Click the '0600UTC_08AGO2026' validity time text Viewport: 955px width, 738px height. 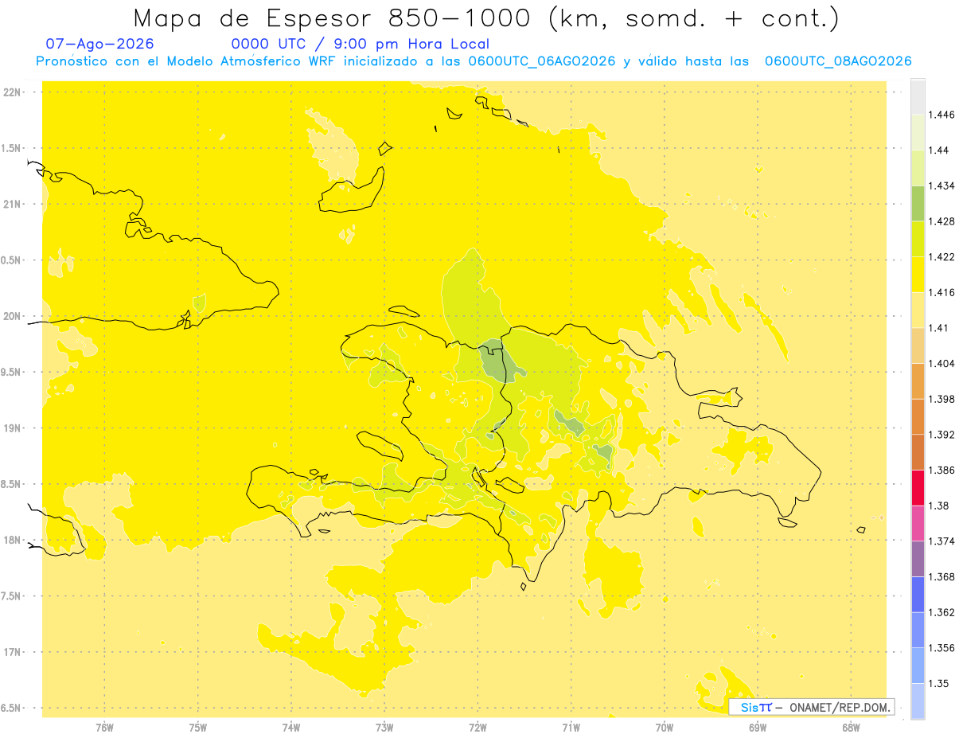point(838,61)
